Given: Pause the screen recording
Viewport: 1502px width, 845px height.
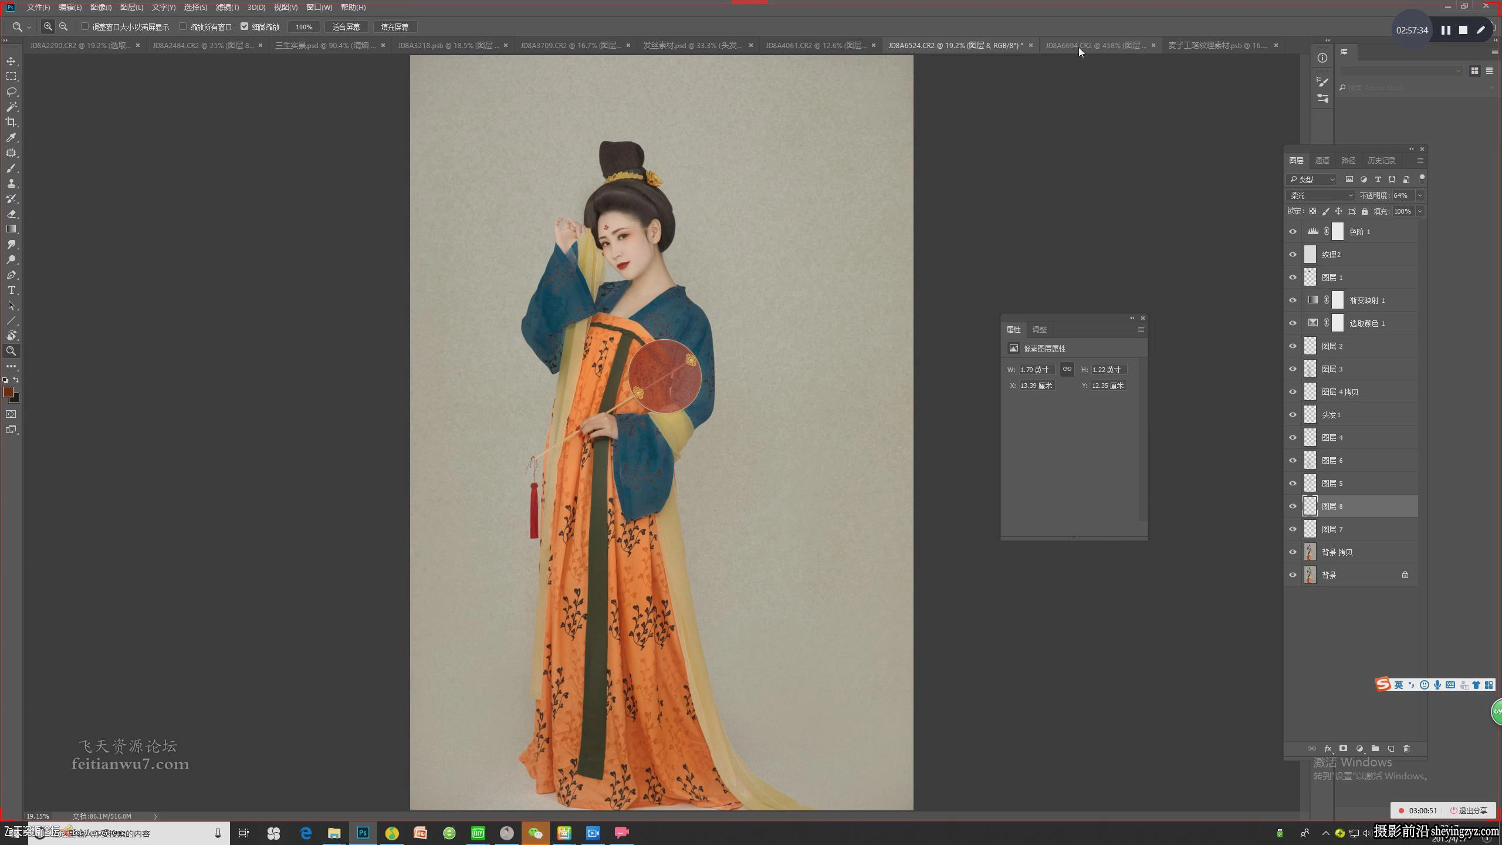Looking at the screenshot, I should pyautogui.click(x=1446, y=30).
